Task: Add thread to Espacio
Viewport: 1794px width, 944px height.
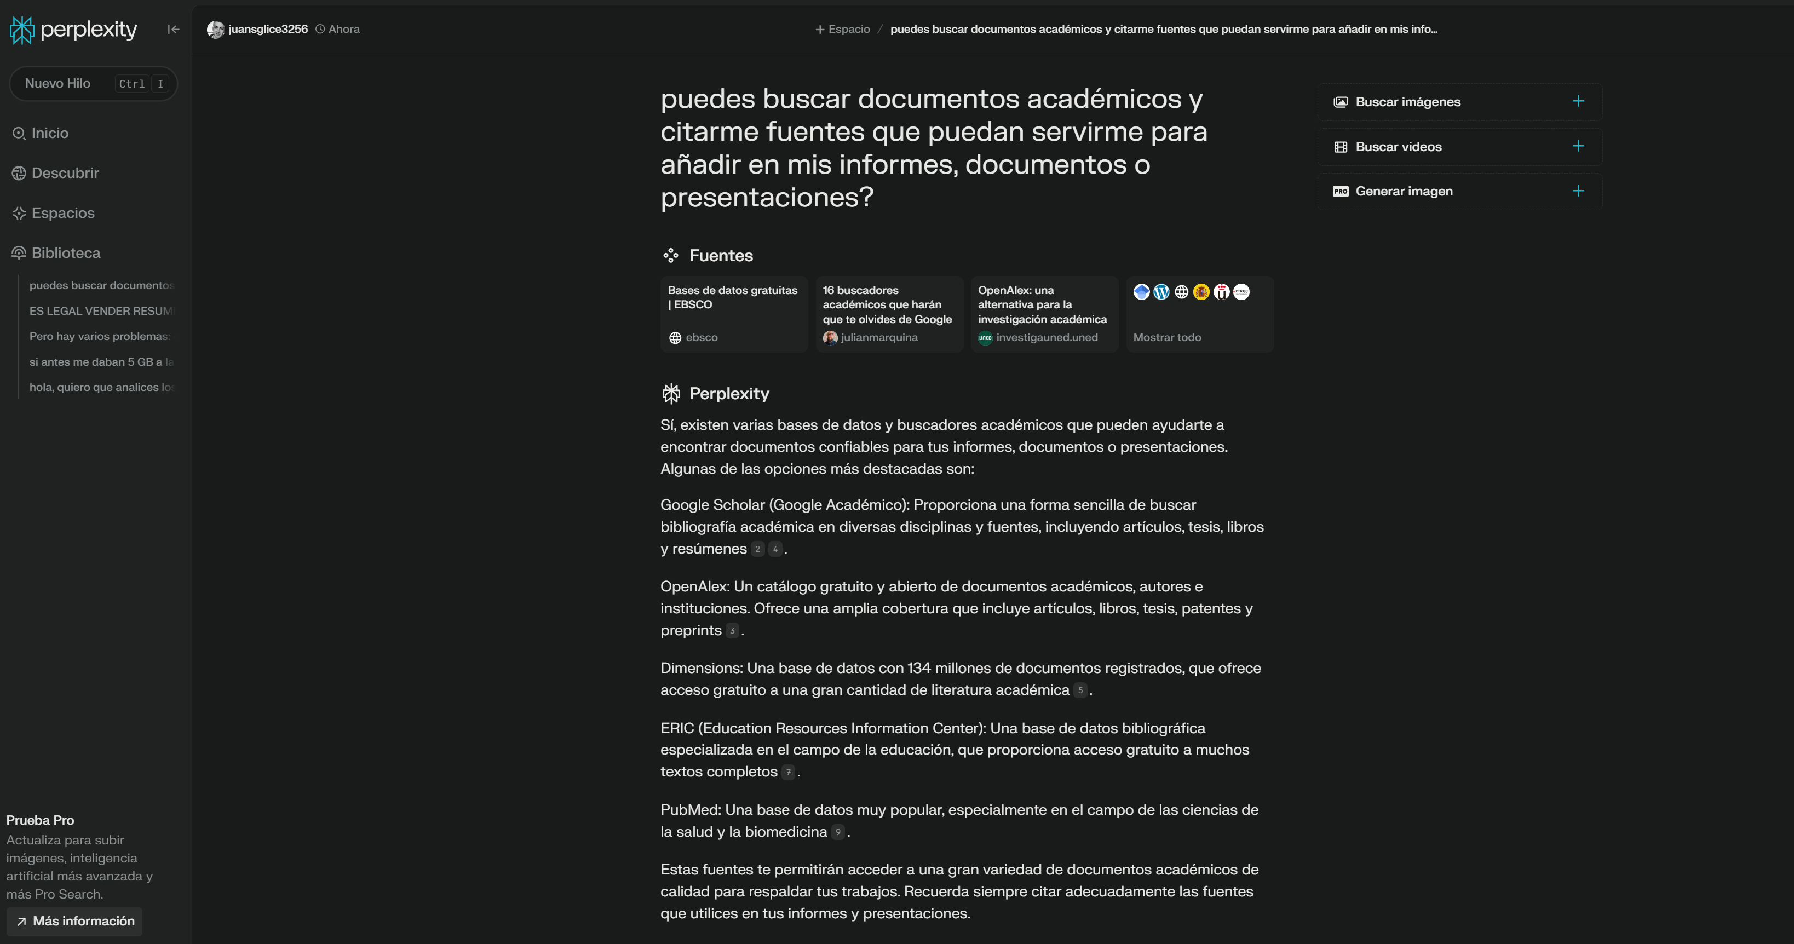Action: [843, 29]
